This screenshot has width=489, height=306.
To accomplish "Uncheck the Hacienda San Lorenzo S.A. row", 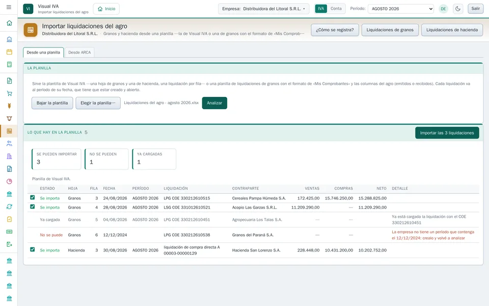I will (x=33, y=249).
